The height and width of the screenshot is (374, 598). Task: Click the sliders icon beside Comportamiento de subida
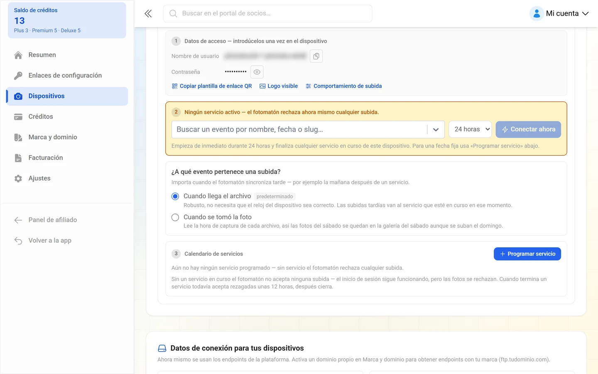coord(308,86)
